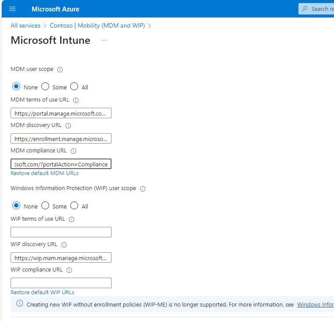334x321 pixels.
Task: Show info for WIP user scope
Action: [143, 189]
